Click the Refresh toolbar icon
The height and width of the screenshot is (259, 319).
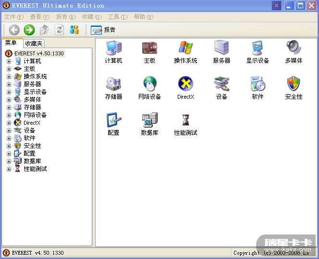pyautogui.click(x=59, y=30)
